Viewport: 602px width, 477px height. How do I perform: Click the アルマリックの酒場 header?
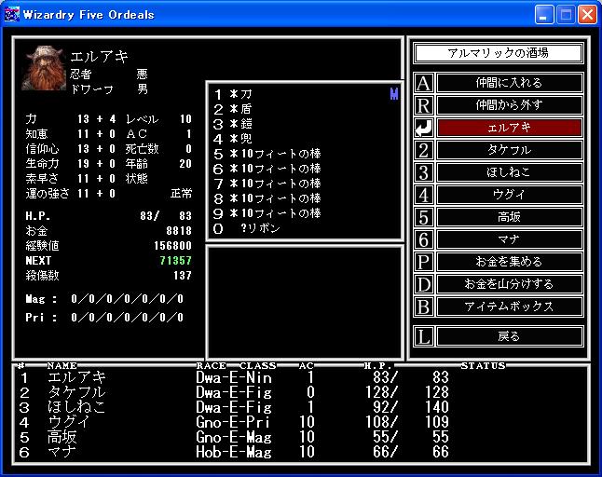(499, 53)
